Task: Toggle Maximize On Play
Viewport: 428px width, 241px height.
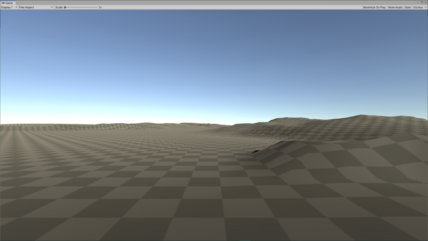Action: coord(374,7)
